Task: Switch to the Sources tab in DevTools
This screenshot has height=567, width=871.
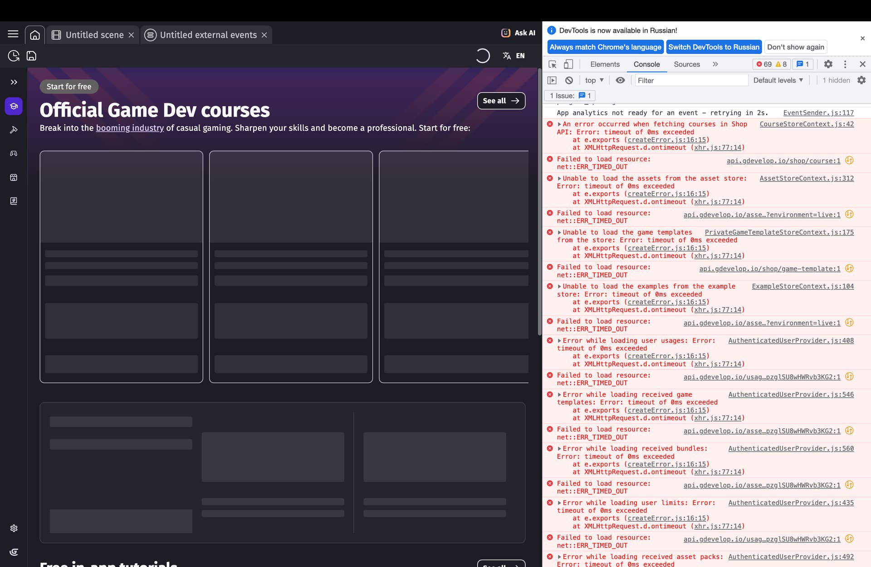Action: [x=686, y=64]
